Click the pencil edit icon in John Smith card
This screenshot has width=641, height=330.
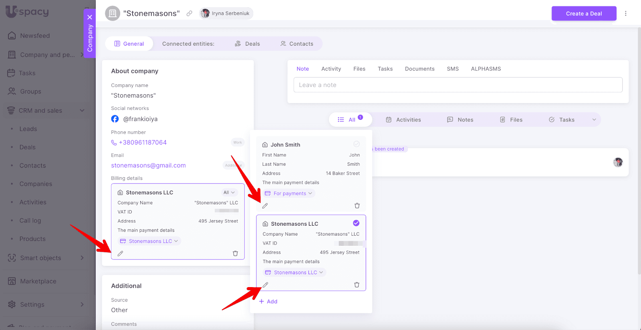(x=265, y=206)
